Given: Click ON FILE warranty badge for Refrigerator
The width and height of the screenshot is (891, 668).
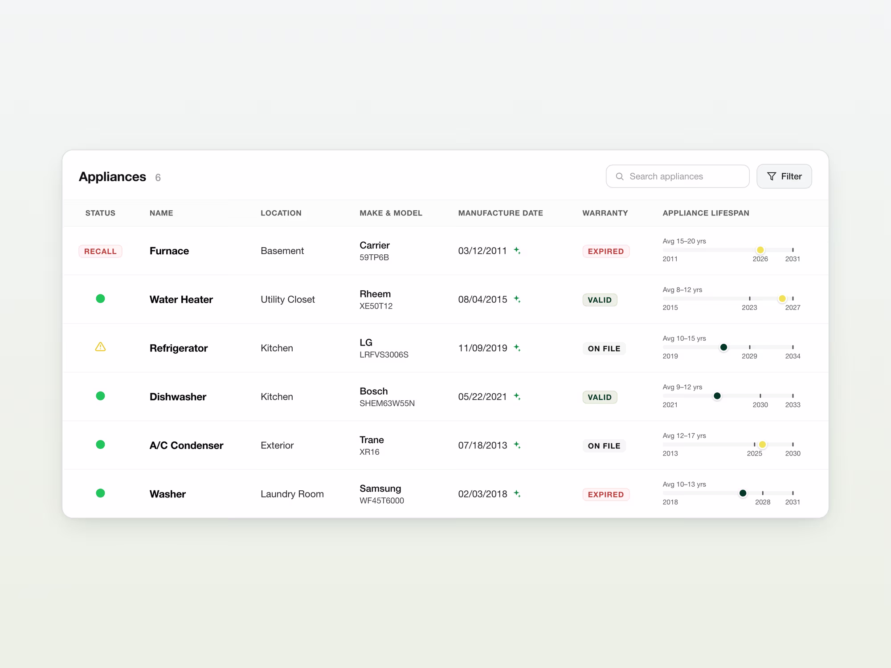Looking at the screenshot, I should [x=604, y=348].
